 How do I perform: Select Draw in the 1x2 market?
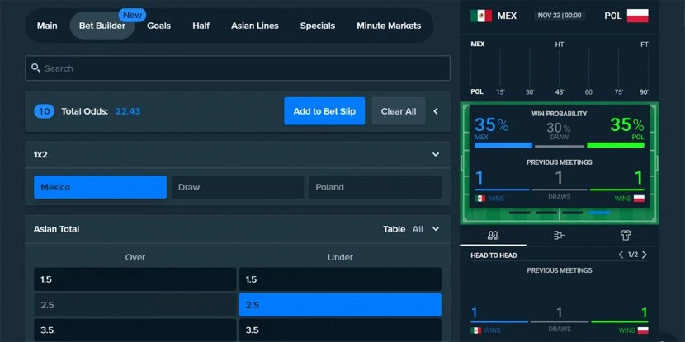(x=239, y=187)
